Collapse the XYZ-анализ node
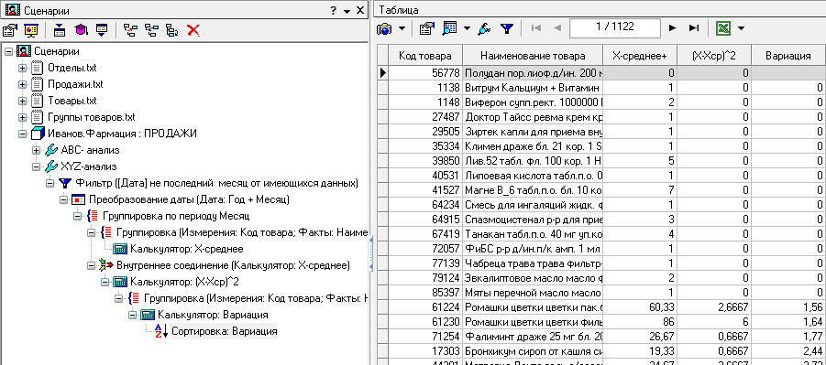This screenshot has width=826, height=365. tap(36, 166)
